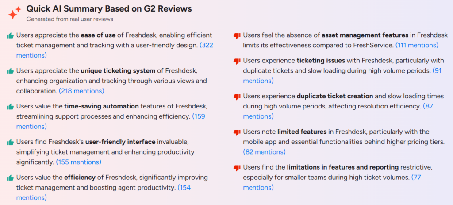Open the 111 mentions link
Screen dimensions: 453x205
417,45
